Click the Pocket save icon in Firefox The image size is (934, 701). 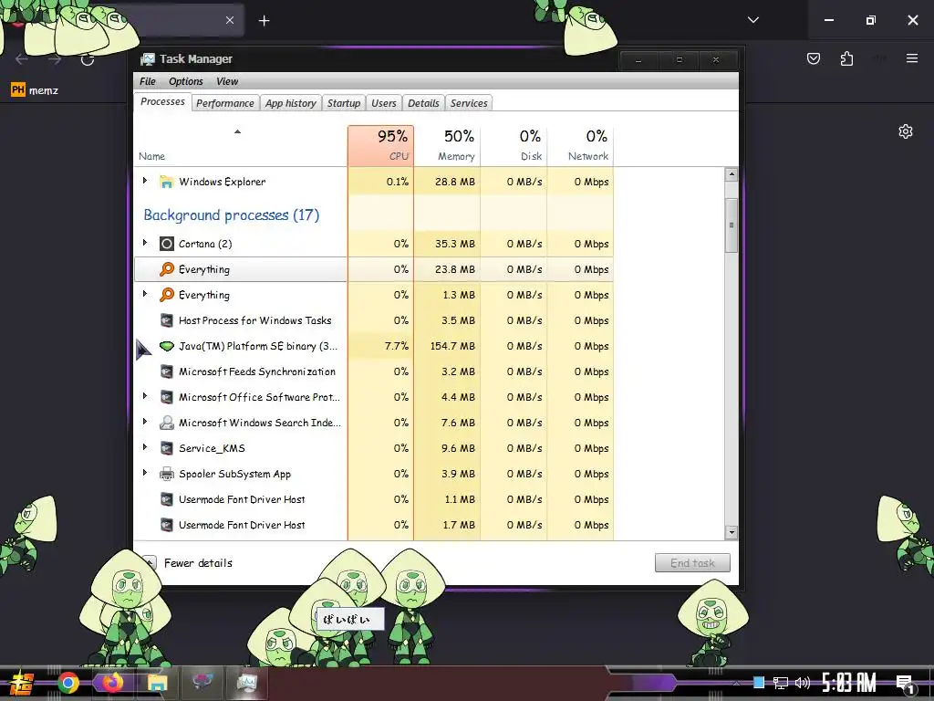[x=814, y=58]
